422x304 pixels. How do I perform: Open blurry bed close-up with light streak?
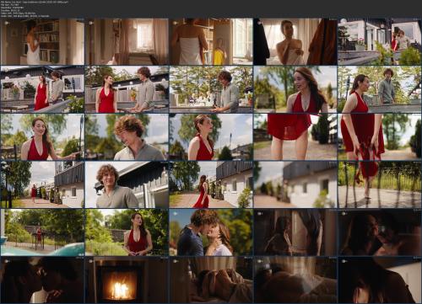point(295,280)
